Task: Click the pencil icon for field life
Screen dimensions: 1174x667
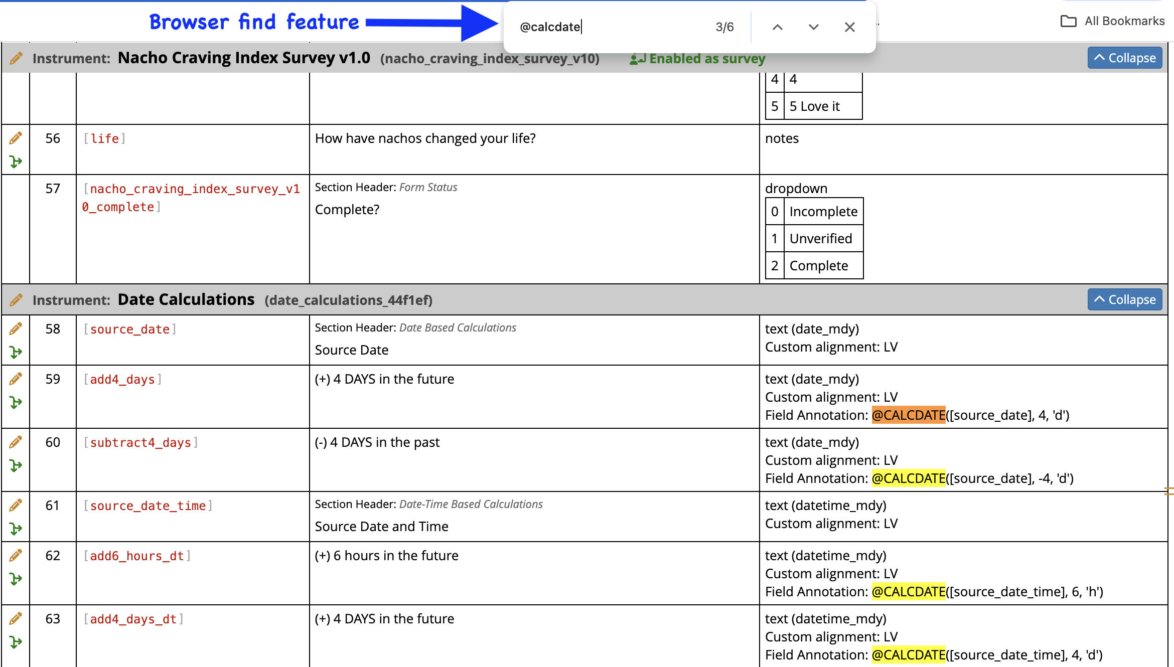Action: (x=16, y=138)
